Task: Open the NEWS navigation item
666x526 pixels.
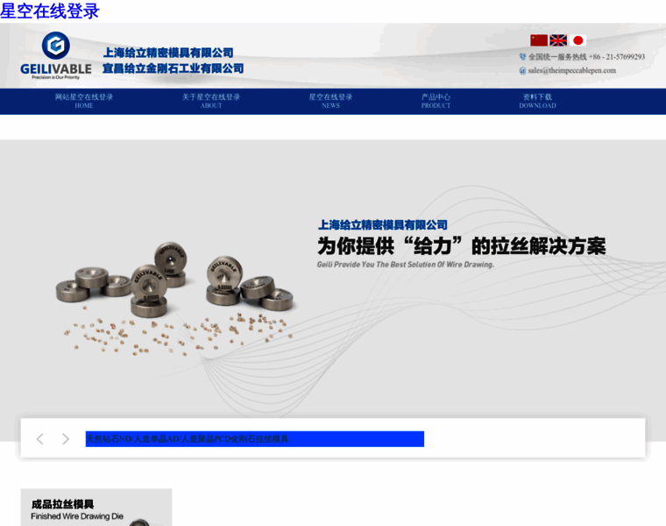Action: 330,101
